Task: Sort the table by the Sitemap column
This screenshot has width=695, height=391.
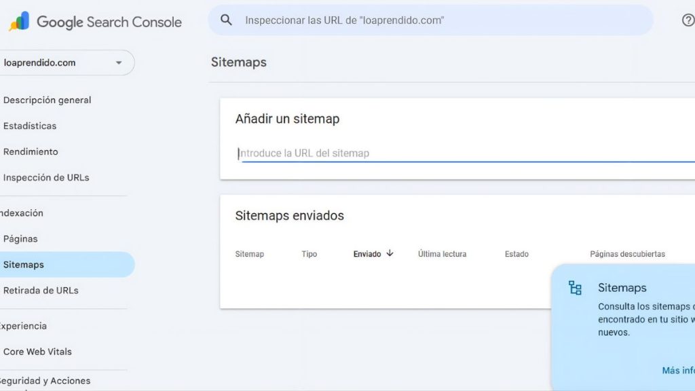Action: point(250,254)
